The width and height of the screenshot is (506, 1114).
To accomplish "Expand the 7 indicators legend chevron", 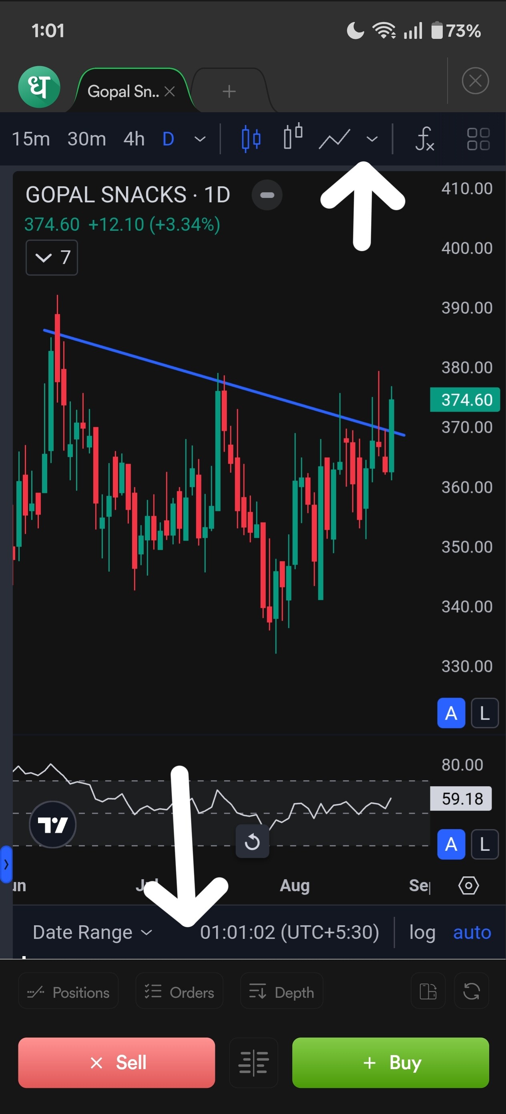I will pyautogui.click(x=52, y=258).
